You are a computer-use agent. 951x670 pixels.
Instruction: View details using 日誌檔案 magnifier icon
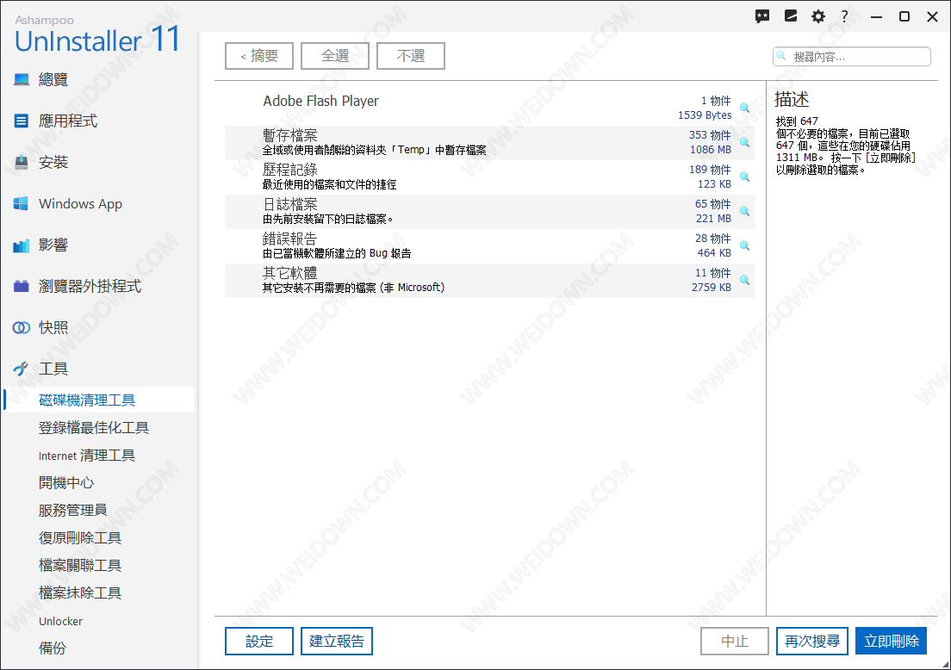click(744, 211)
